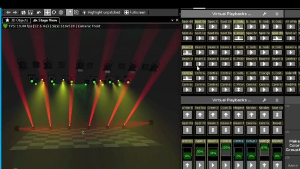Click the flash arrow under Blinder fader
The height and width of the screenshot is (169, 300).
277,165
